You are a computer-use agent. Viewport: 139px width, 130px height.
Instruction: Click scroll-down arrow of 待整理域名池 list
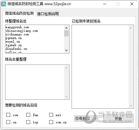click(66, 50)
